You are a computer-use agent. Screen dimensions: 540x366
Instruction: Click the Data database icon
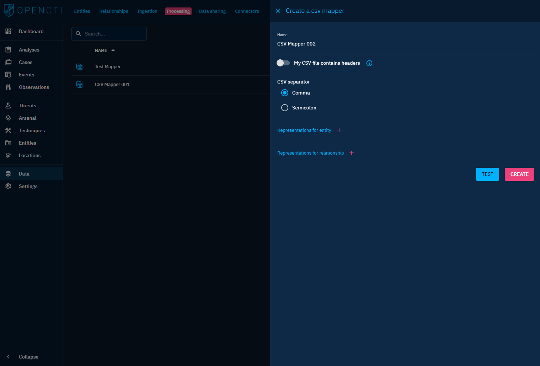[x=8, y=174]
